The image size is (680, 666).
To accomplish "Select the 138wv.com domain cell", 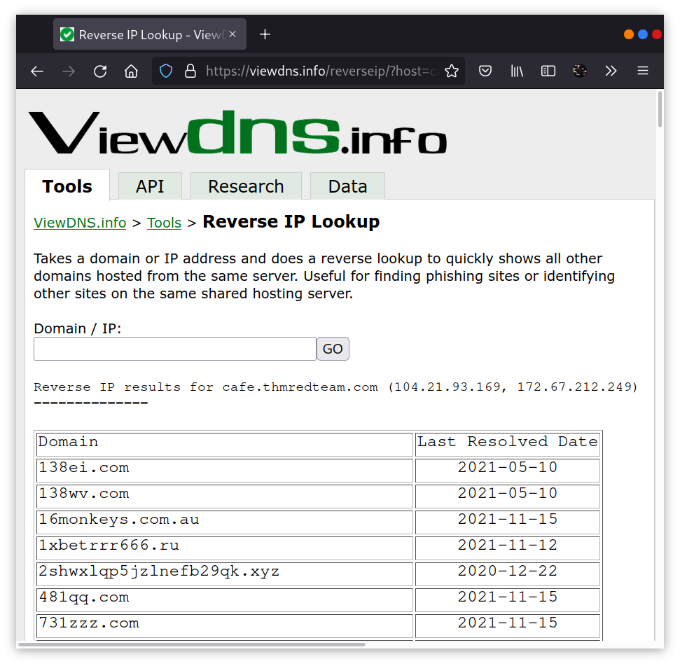I will 225,497.
